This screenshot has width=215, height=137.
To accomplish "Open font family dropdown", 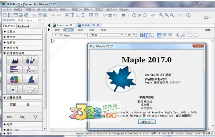I will [x=106, y=35].
